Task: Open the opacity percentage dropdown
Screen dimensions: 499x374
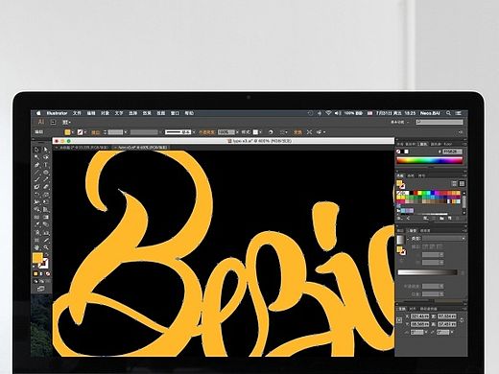Action: (x=237, y=132)
